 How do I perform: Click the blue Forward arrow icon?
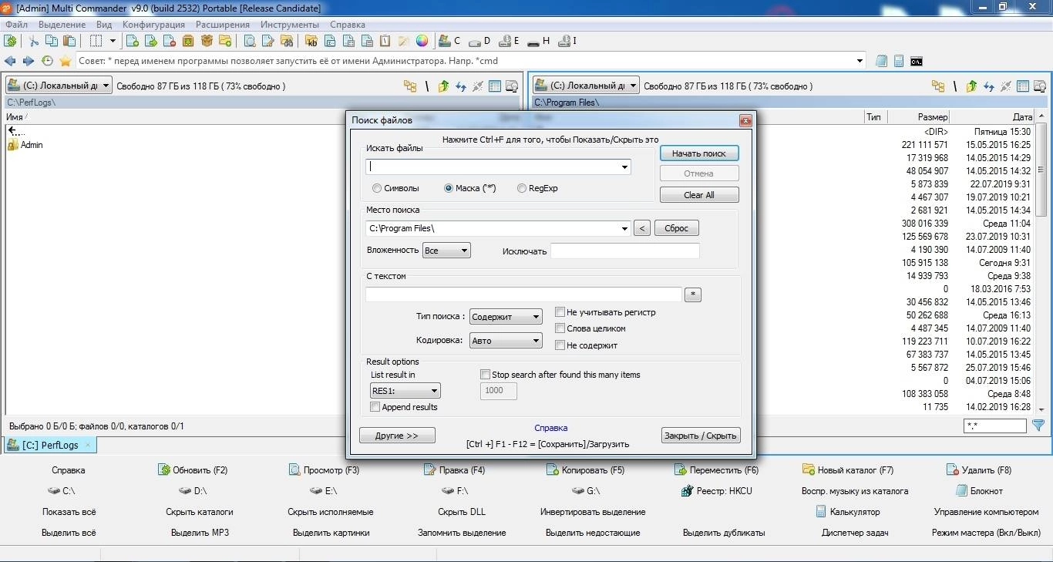pos(29,61)
